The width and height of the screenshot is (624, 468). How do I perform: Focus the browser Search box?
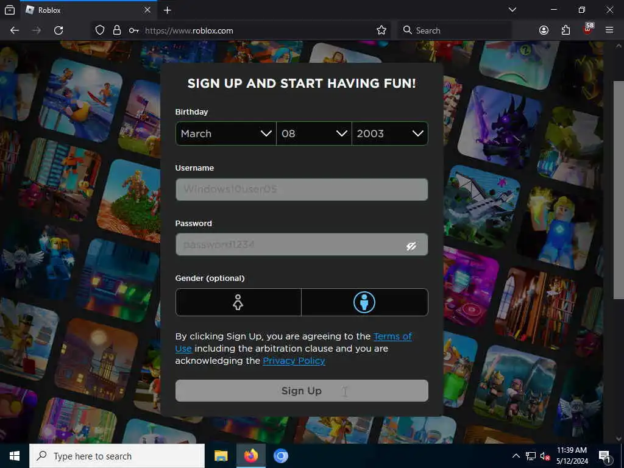pyautogui.click(x=455, y=30)
